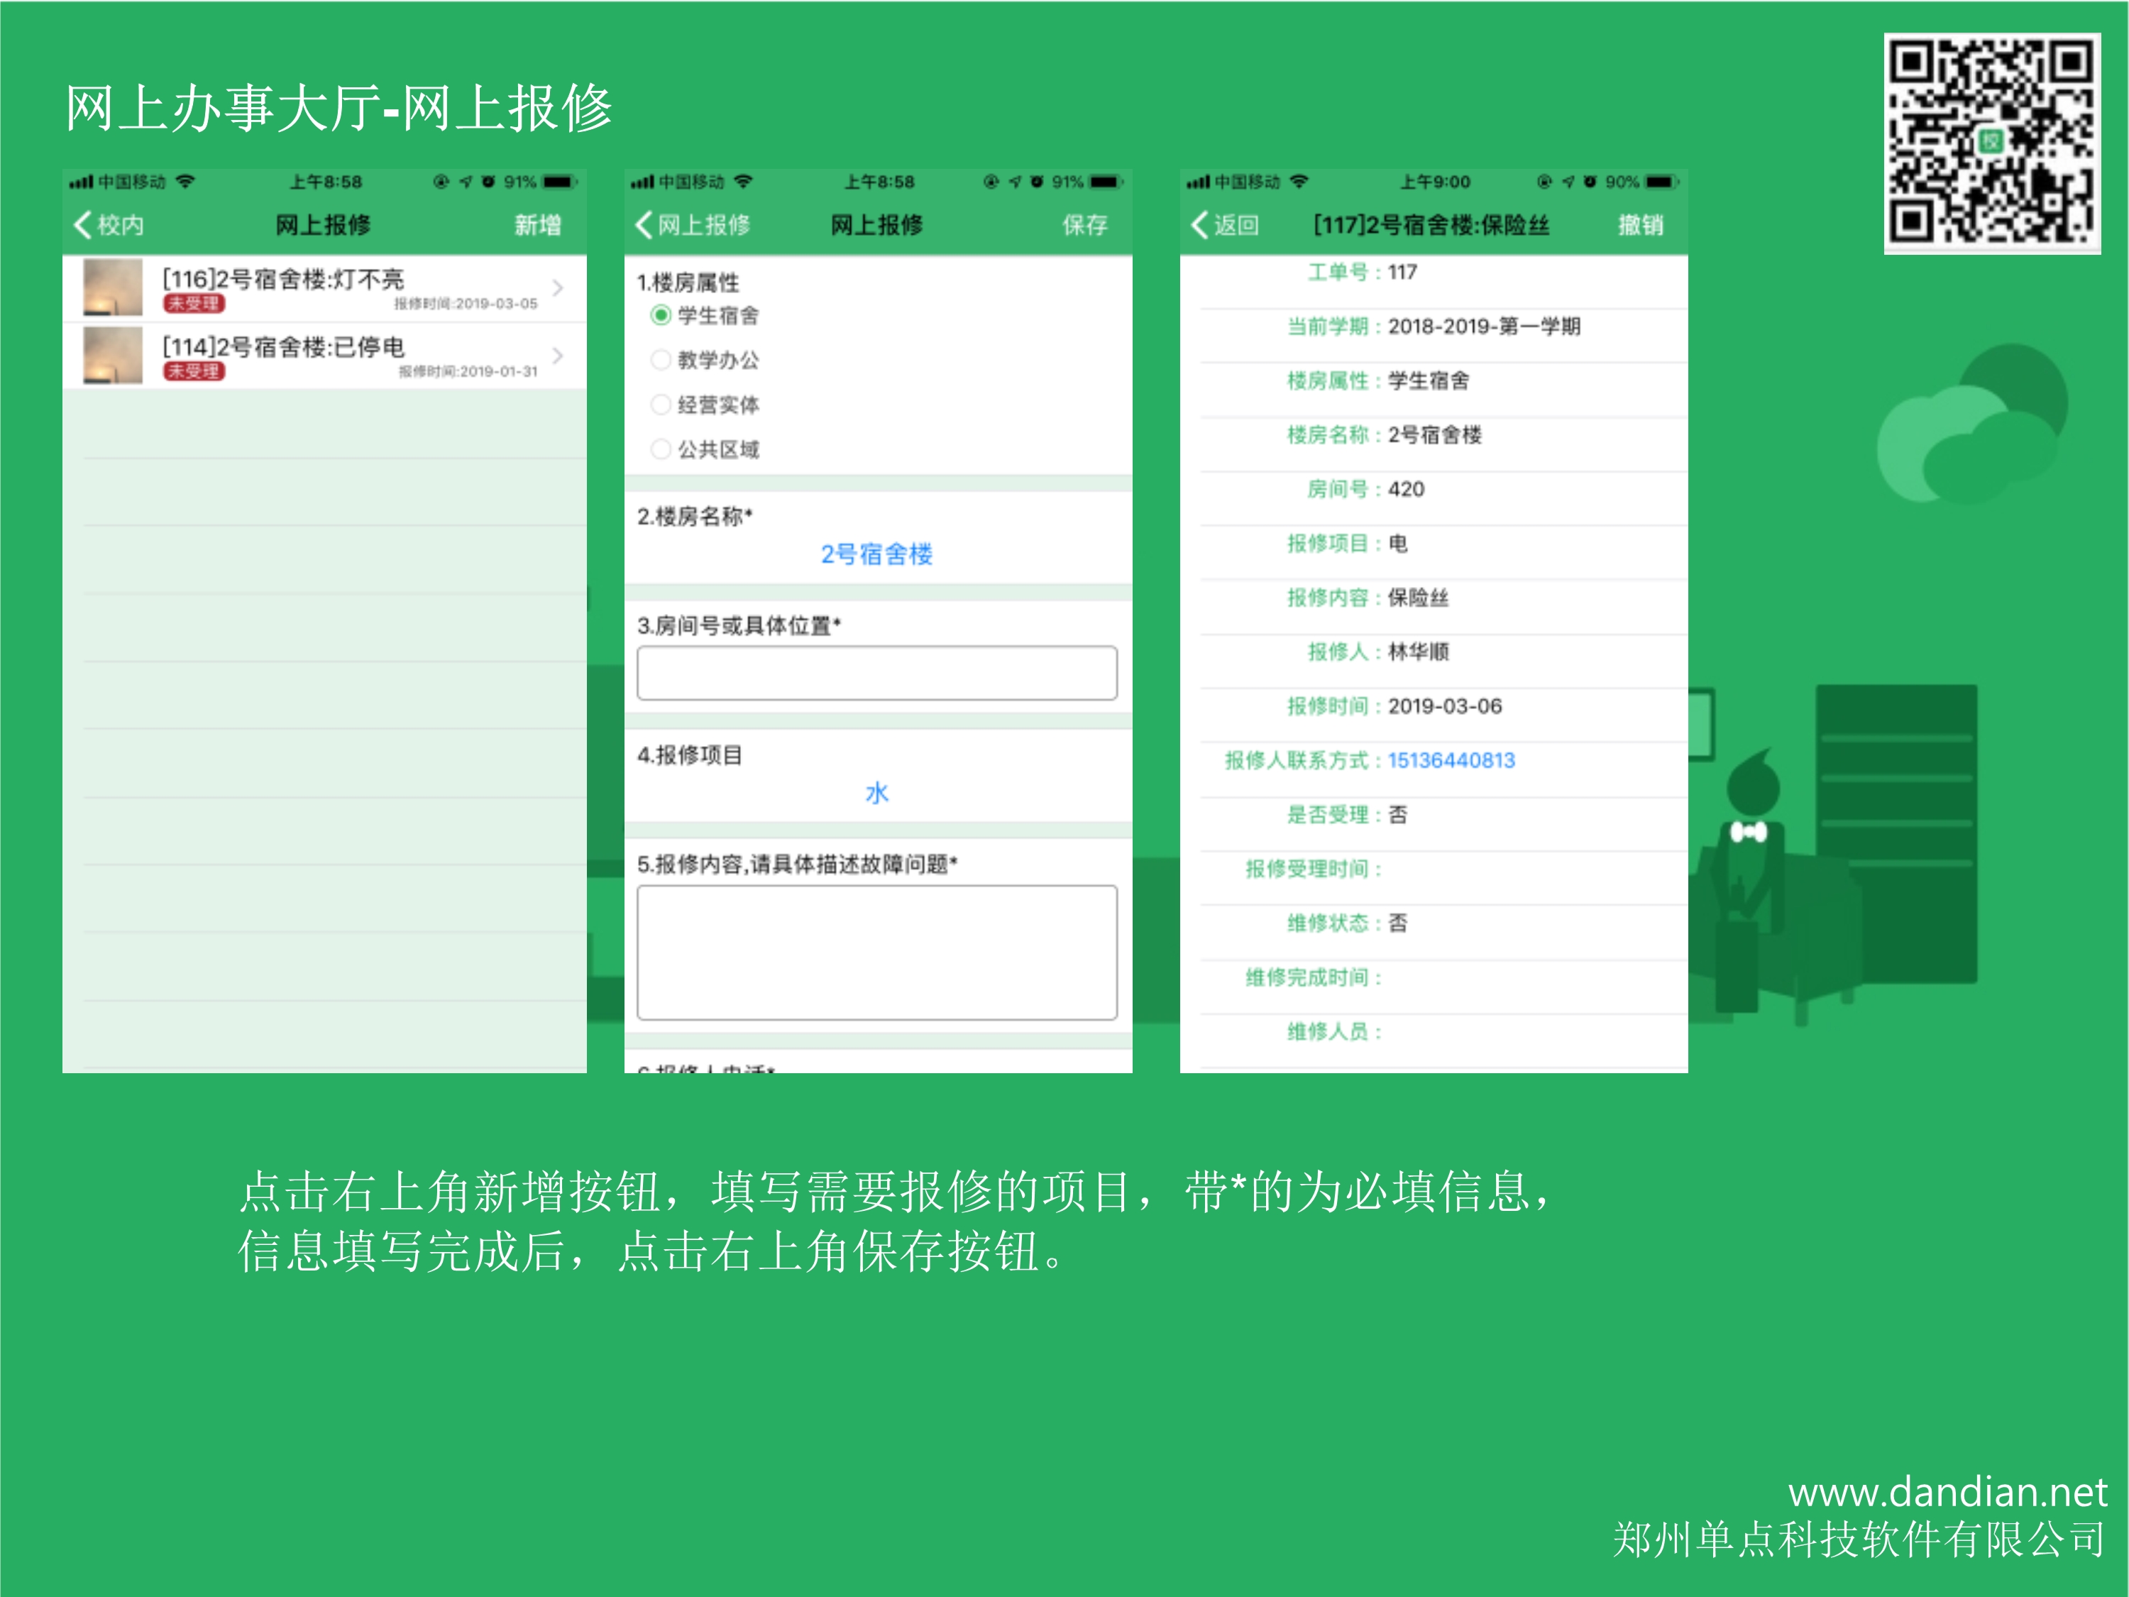Click the 未受理 badge on ticket 114
Viewport: 2129px width, 1597px height.
click(x=194, y=372)
